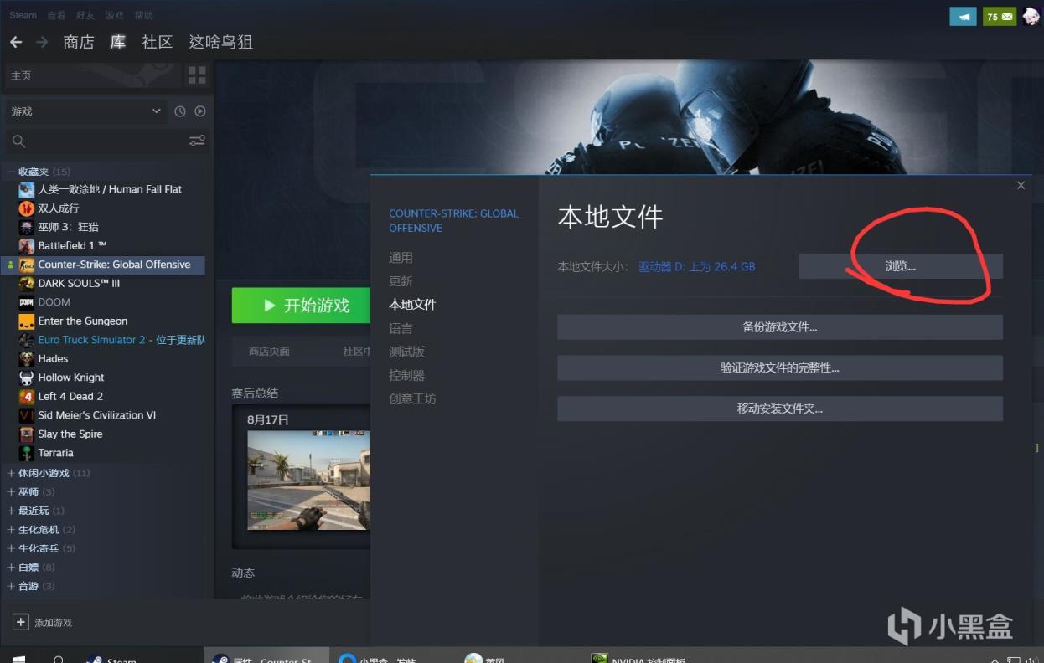
Task: Go to the 社区 tab
Action: tap(157, 42)
